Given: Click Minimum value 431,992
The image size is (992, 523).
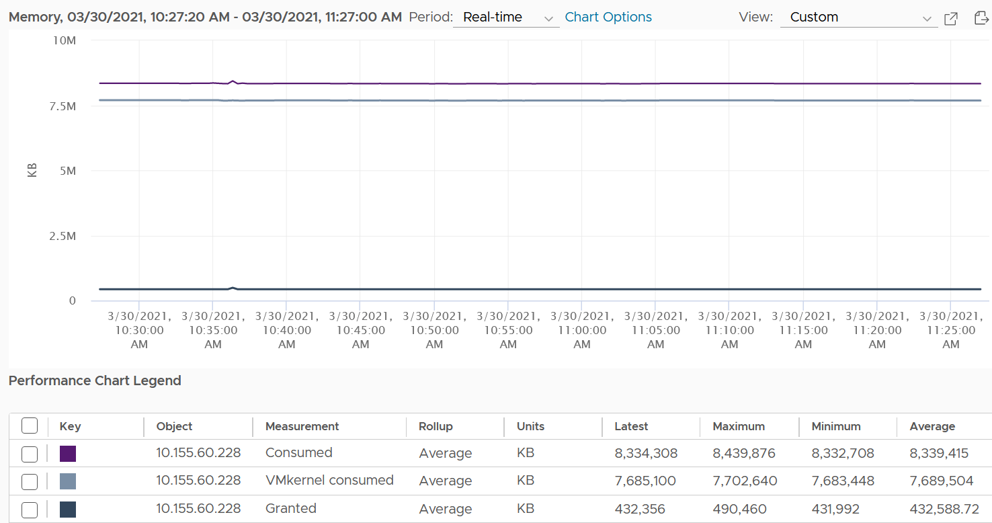Looking at the screenshot, I should (835, 509).
